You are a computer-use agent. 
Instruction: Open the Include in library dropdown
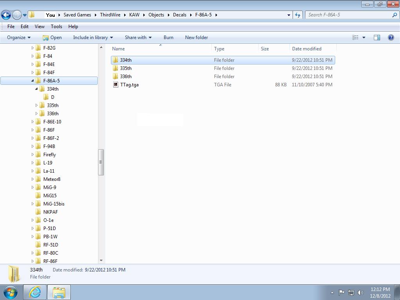[93, 37]
